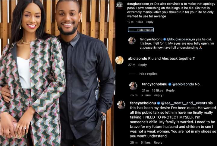Reply to the 25 m fancyacholonu comment
This screenshot has height=146, width=217.
tap(158, 143)
